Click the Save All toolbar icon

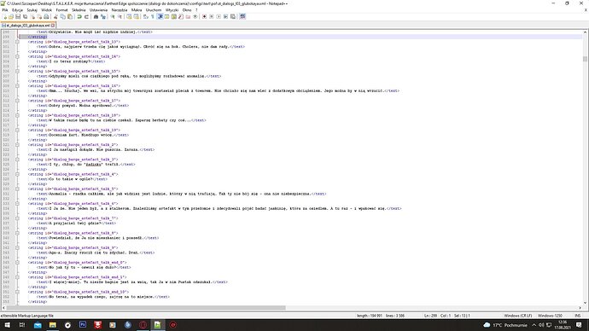coord(25,17)
